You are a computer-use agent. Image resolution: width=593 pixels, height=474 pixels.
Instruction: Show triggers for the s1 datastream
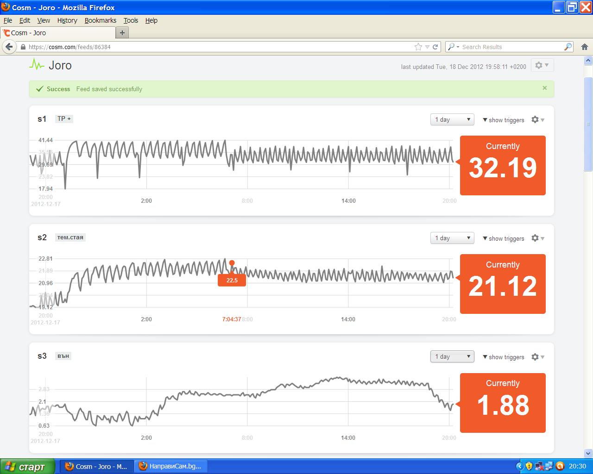(504, 120)
